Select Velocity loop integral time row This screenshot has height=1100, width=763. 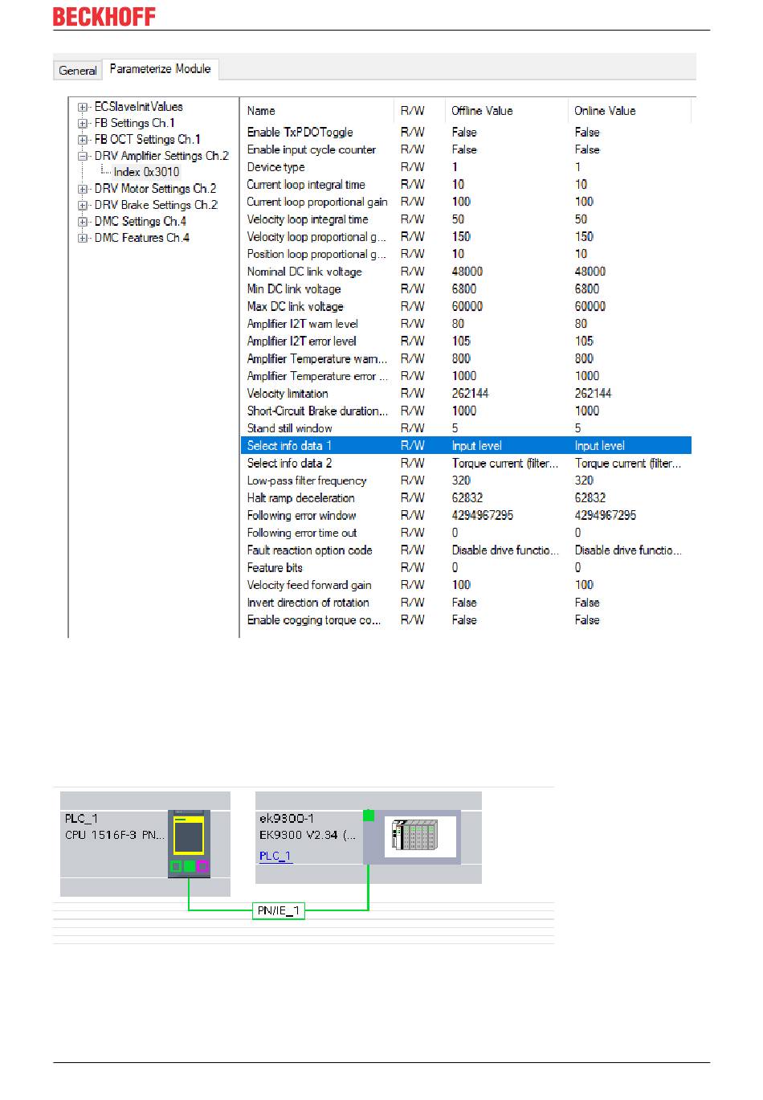tap(466, 219)
